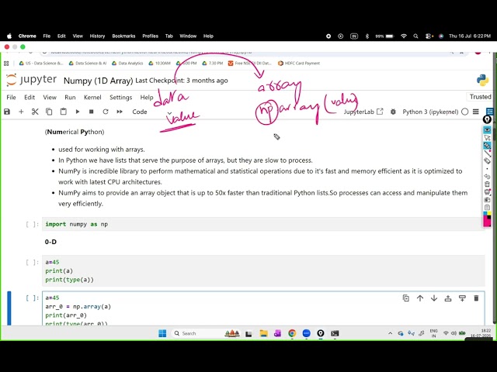Toggle the debugger bug icon

(x=393, y=112)
